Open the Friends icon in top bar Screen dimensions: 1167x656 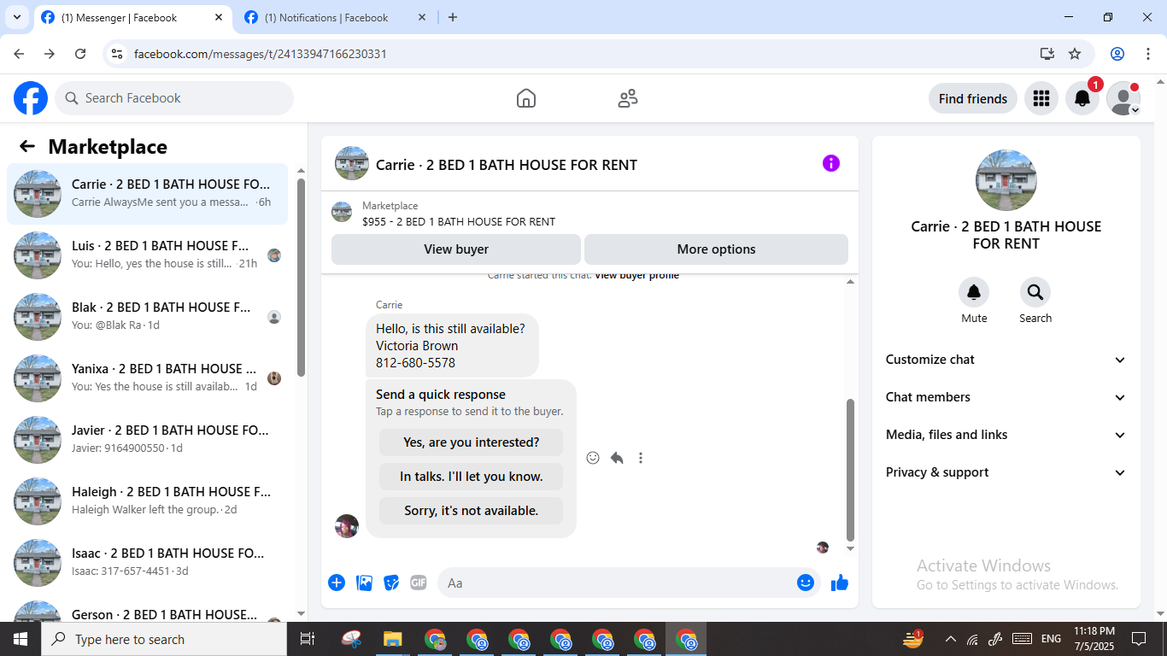click(x=628, y=98)
